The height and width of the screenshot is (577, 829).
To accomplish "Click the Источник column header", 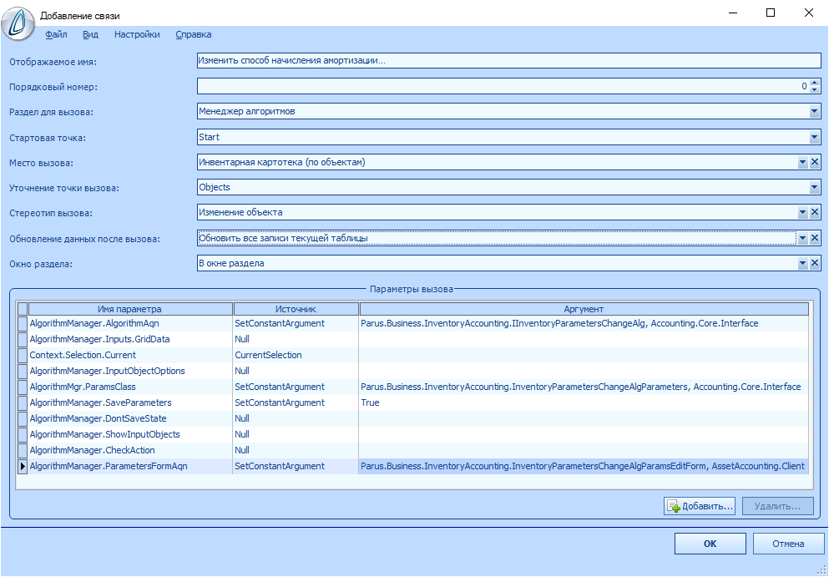I will tap(296, 309).
